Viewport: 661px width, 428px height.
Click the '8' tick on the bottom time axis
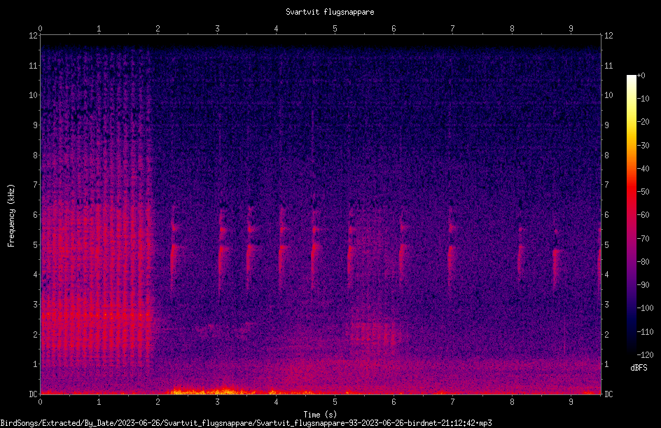(512, 402)
